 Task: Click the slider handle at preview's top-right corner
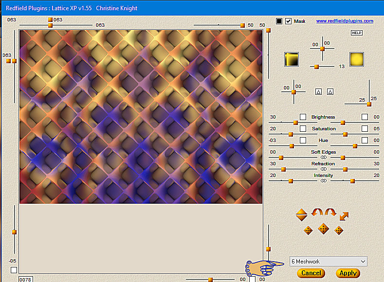click(268, 30)
